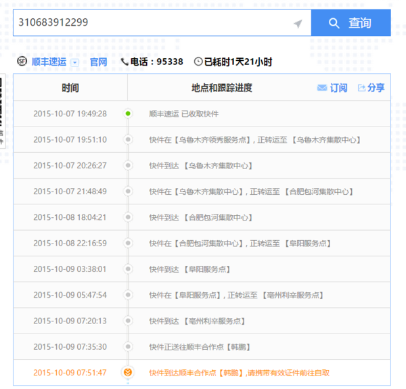Click the phone icon beside 电话
Screen dimensions: 406x389
[125, 62]
